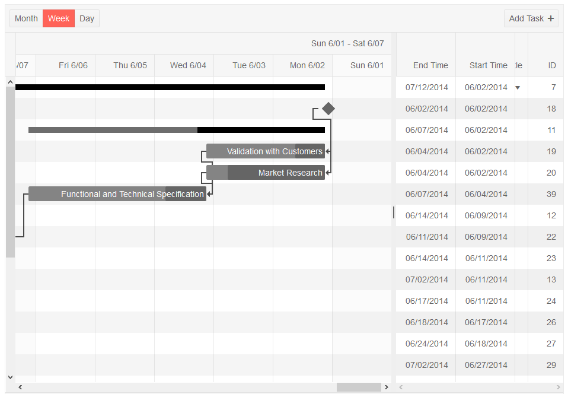This screenshot has width=568, height=394.
Task: Click the right scroll arrow below the timeline
Action: click(x=386, y=386)
